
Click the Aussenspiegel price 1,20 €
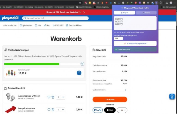point(79,97)
